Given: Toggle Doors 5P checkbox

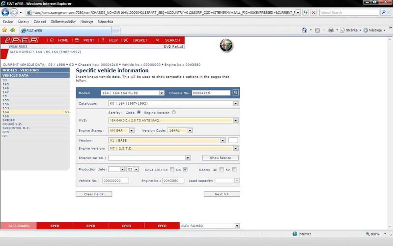Looking at the screenshot, I should point(234,169).
